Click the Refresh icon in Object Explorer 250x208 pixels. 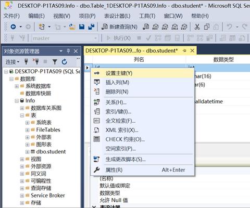click(65, 61)
